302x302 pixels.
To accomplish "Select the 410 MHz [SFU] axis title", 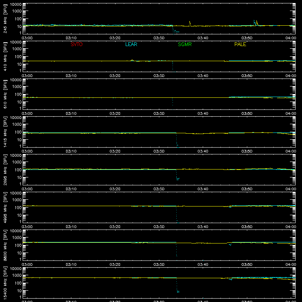I will (5, 56).
